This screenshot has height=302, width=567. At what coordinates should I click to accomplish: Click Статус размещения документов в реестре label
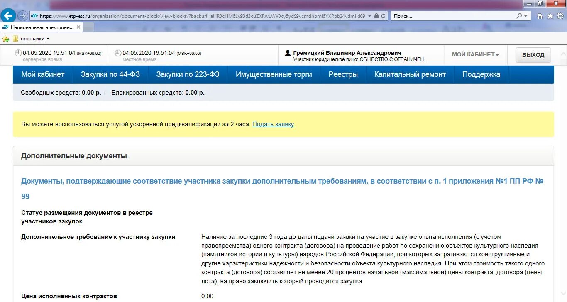click(x=87, y=217)
